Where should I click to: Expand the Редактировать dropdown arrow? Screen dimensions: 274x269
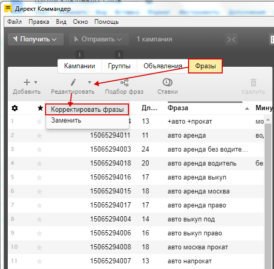click(x=90, y=82)
